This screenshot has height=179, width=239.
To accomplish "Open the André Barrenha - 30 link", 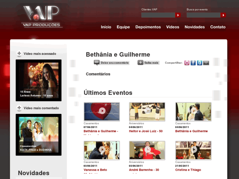I will [144, 170].
